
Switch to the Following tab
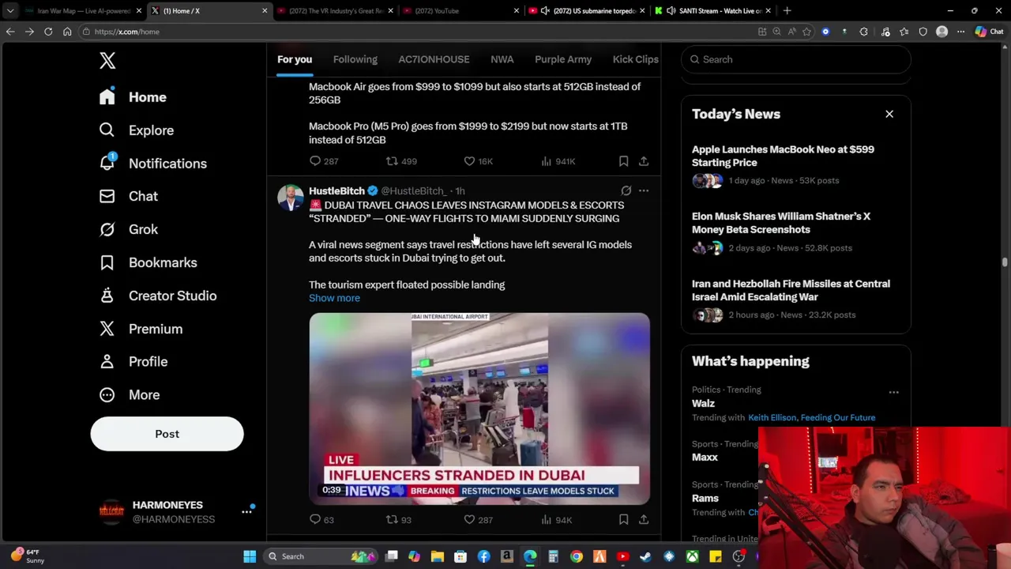click(x=355, y=59)
